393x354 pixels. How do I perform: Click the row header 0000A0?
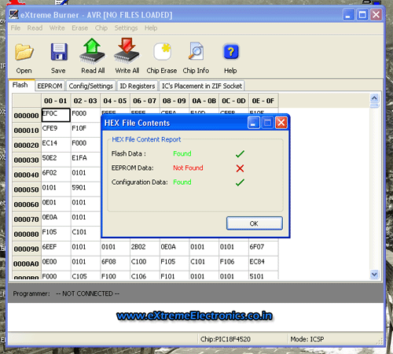27,264
